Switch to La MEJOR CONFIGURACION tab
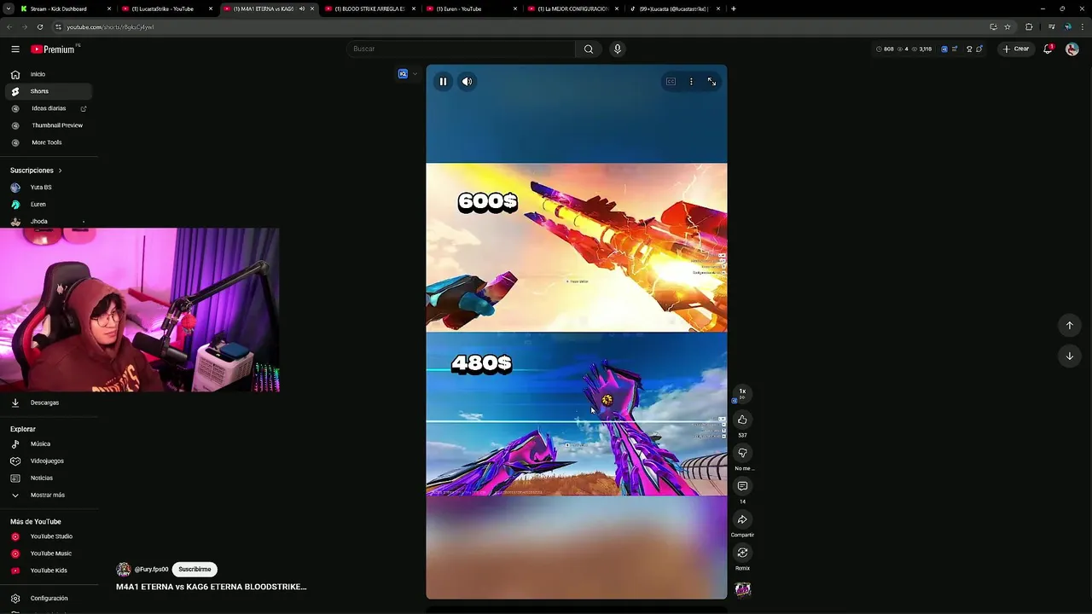 click(572, 9)
